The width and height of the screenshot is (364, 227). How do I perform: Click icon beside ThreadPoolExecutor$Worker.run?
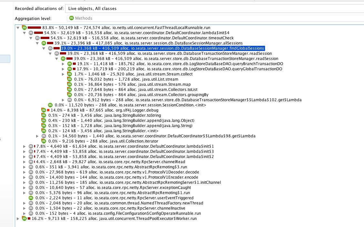pyautogui.click(x=24, y=219)
